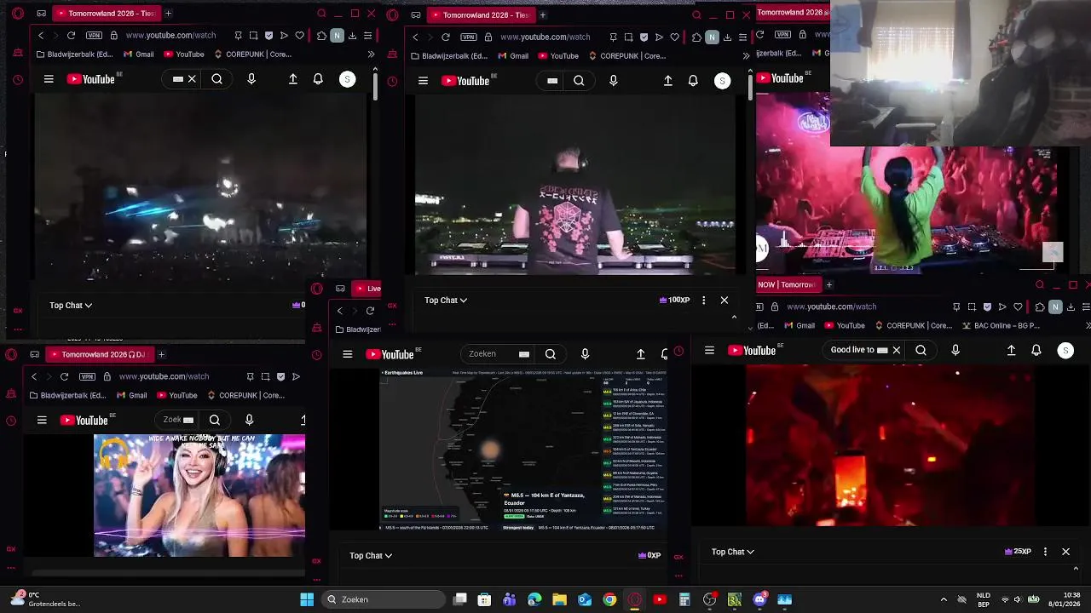Select the Tomorrowland 2026 DJ tab
The height and width of the screenshot is (613, 1091).
click(x=98, y=354)
